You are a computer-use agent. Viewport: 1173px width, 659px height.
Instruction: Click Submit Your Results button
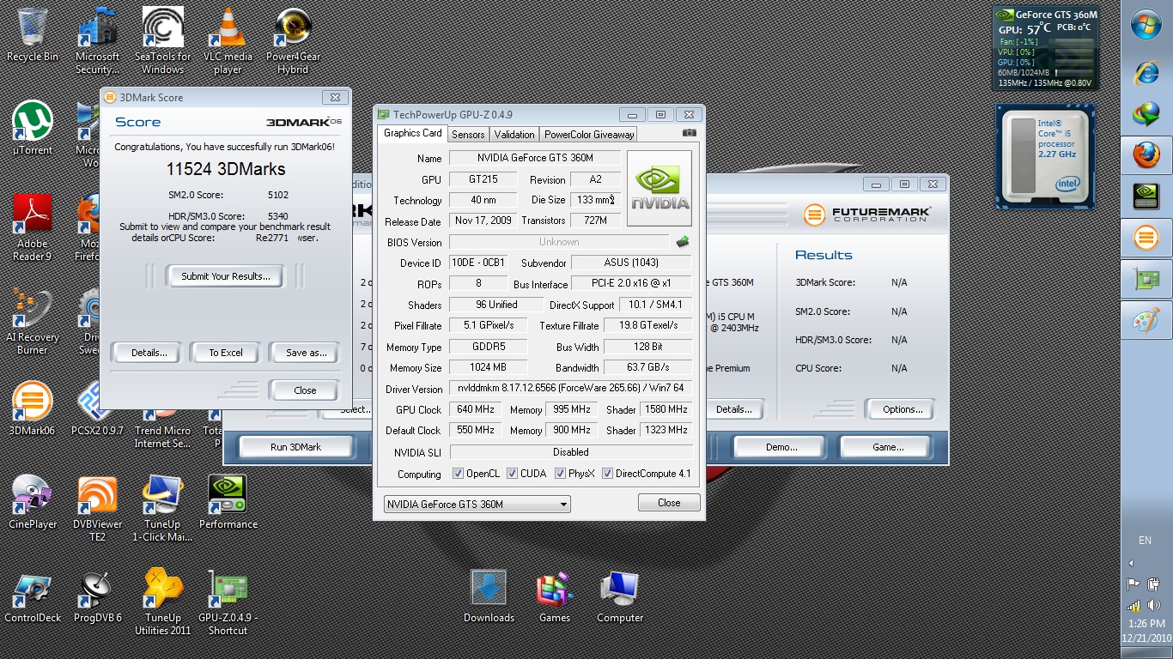pos(226,276)
